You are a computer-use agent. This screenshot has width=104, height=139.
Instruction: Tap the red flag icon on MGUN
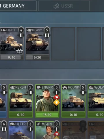click(57, 134)
